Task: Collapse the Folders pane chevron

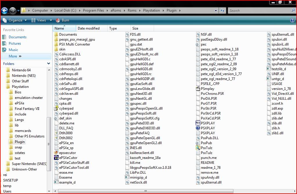Action: [48, 64]
